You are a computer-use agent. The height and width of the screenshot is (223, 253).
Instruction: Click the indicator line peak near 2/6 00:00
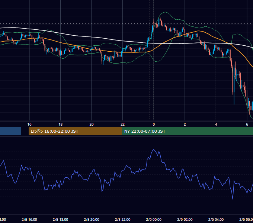(154, 150)
